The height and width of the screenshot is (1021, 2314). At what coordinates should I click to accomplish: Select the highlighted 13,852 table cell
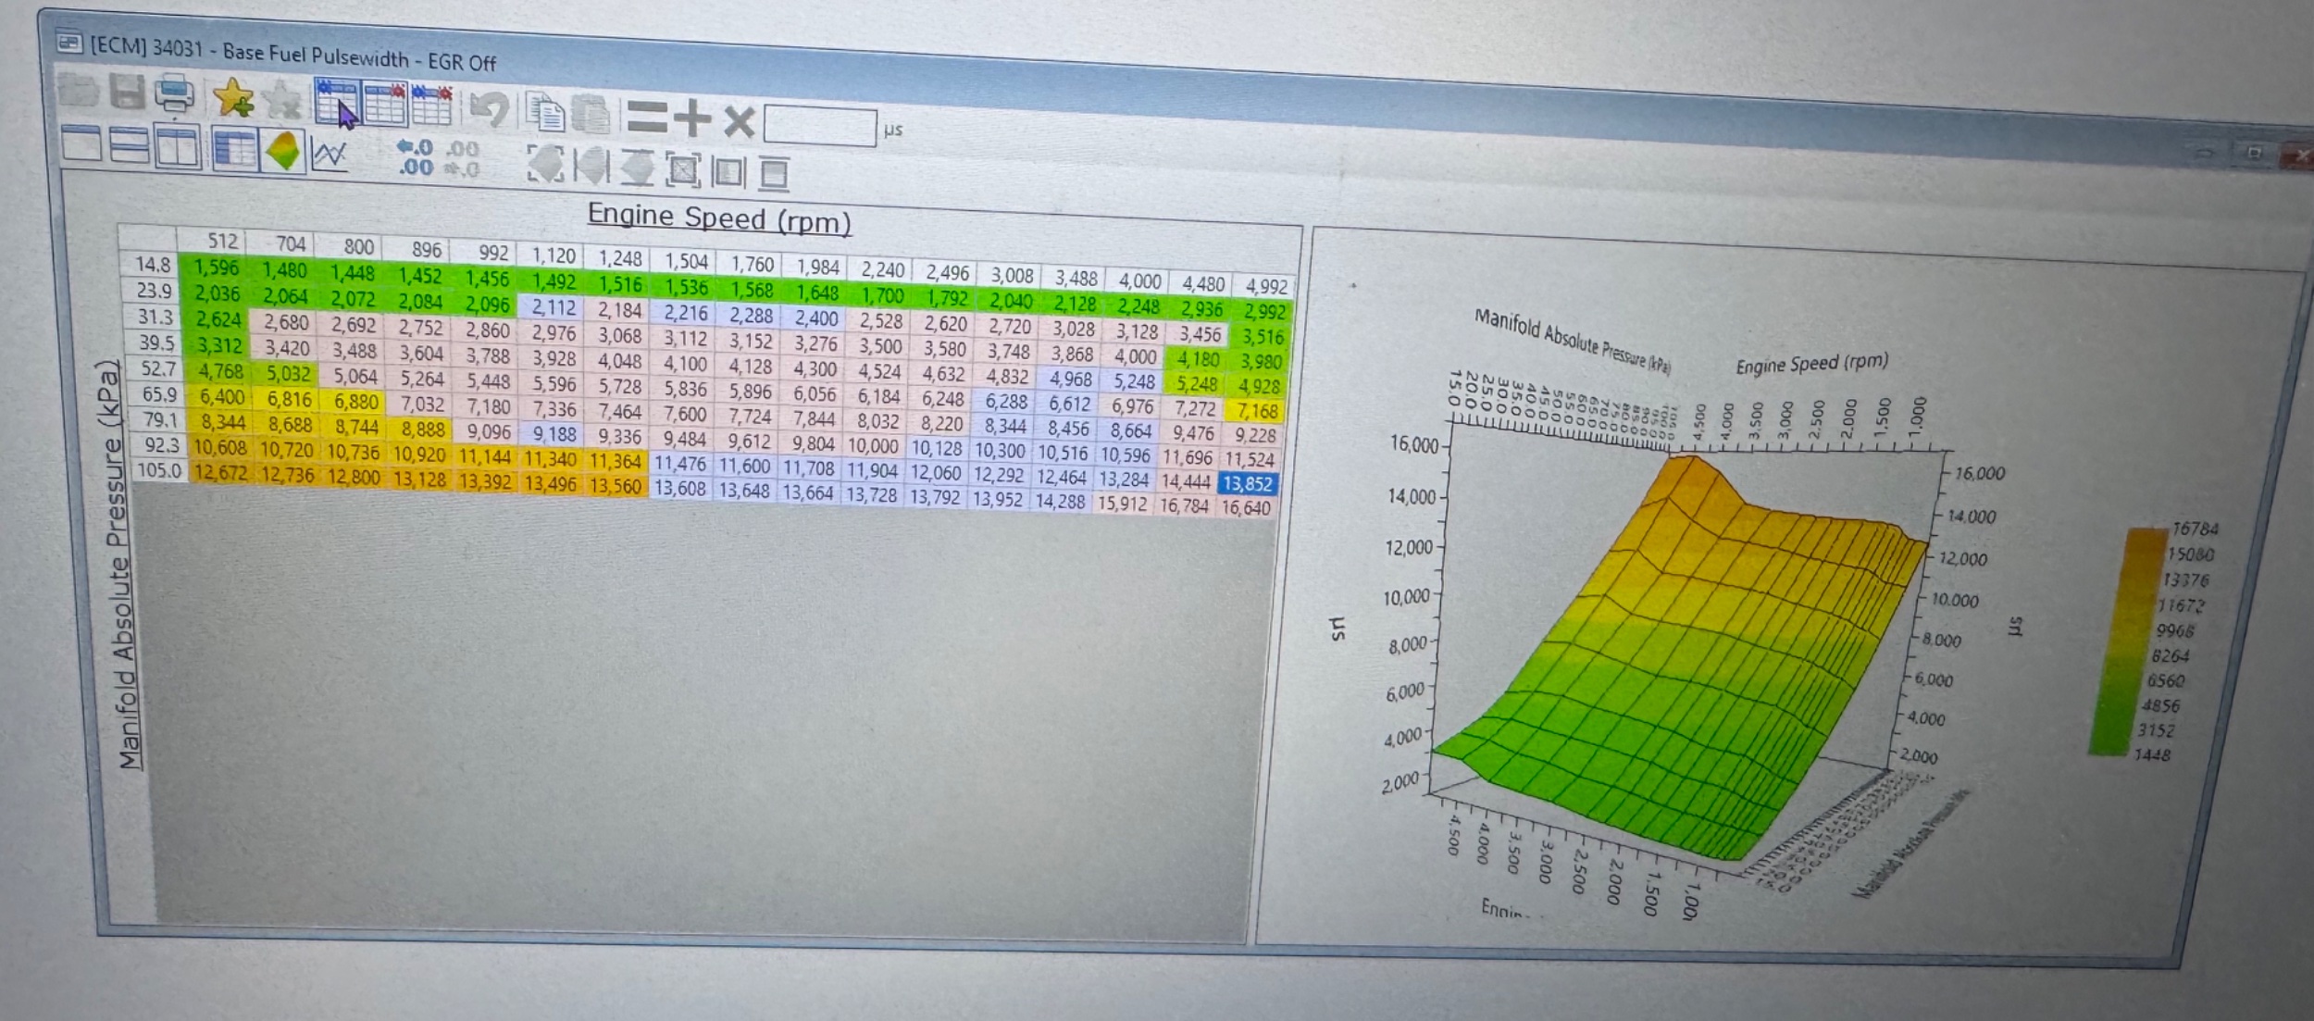1247,483
